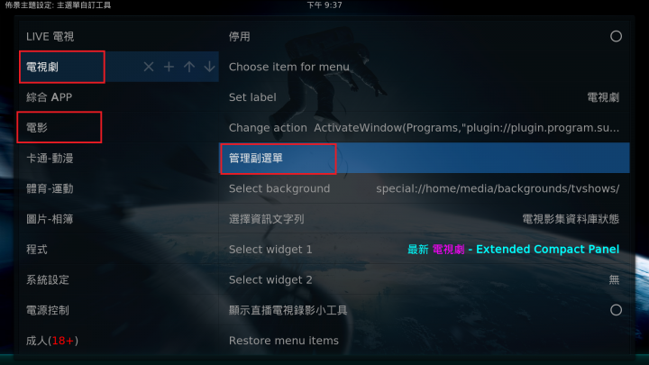This screenshot has height=365, width=649.
Task: Move 電視劇 down with the down arrow
Action: pos(209,67)
